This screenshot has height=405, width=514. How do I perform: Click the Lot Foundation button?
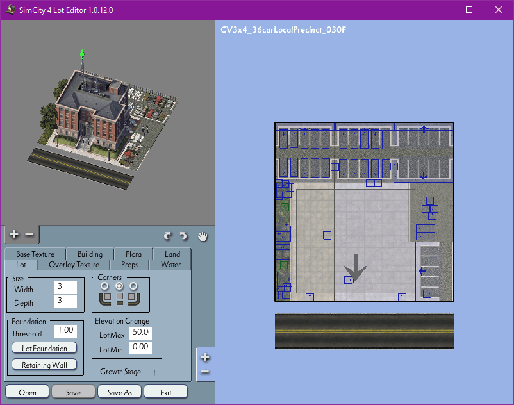point(44,348)
